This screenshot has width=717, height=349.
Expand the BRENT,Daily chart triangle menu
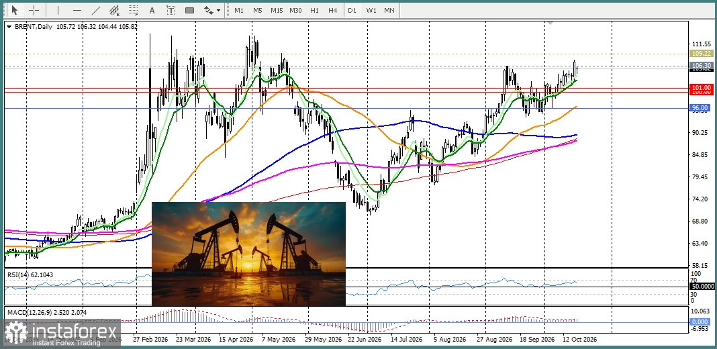(x=9, y=27)
